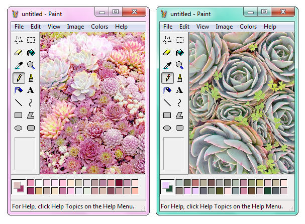The width and height of the screenshot is (305, 224).
Task: Open Edit menu in teal Paint window
Action: click(x=184, y=27)
